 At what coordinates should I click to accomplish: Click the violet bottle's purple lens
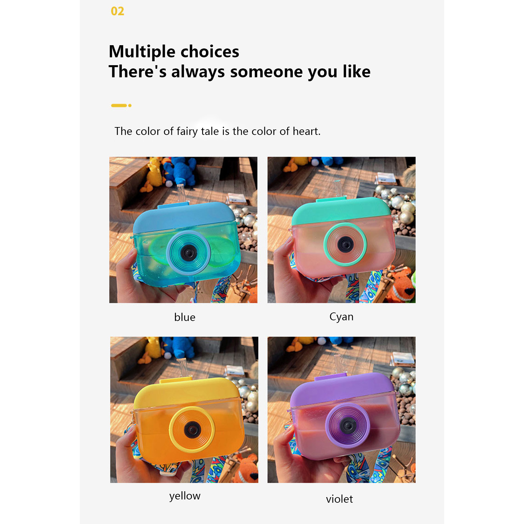[x=348, y=425]
